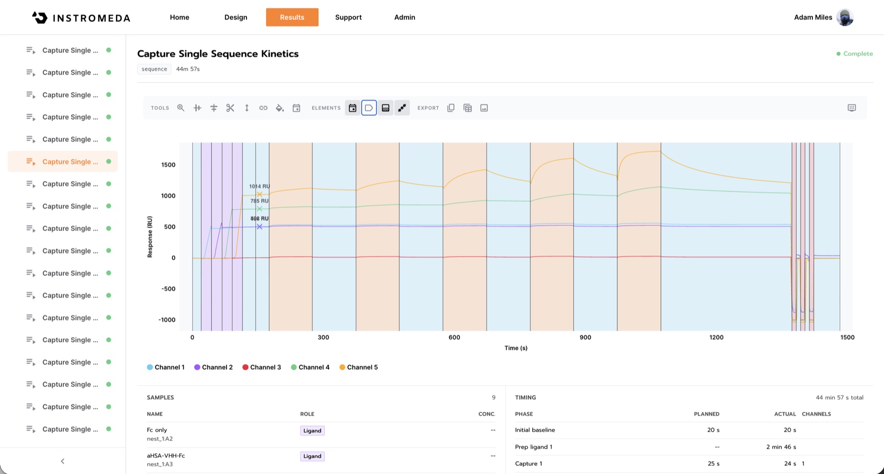Select the paint bucket fill tool
Screen dimensions: 884x474
[x=280, y=108]
